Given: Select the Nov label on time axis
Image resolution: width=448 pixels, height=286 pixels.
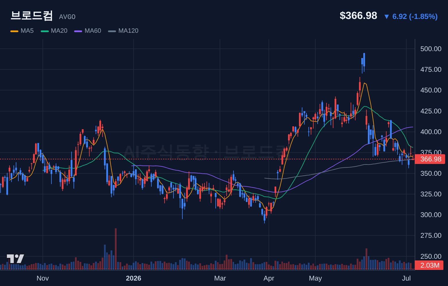Looking at the screenshot, I should pos(43,278).
